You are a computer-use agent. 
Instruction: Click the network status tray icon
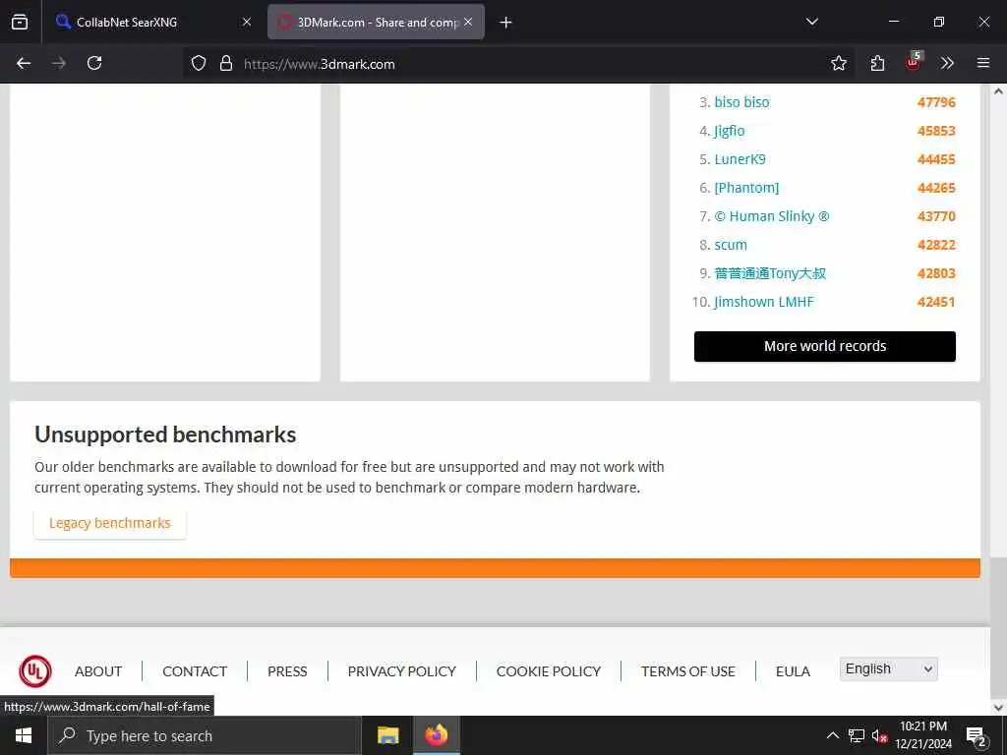tap(857, 735)
